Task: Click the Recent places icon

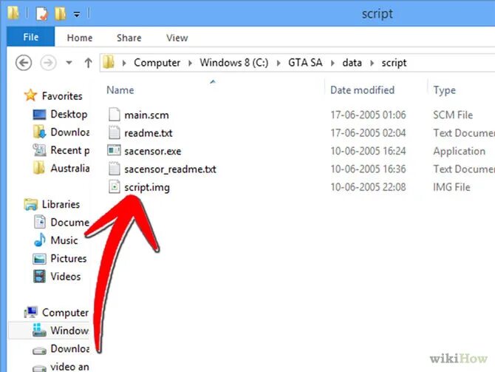Action: coord(39,150)
